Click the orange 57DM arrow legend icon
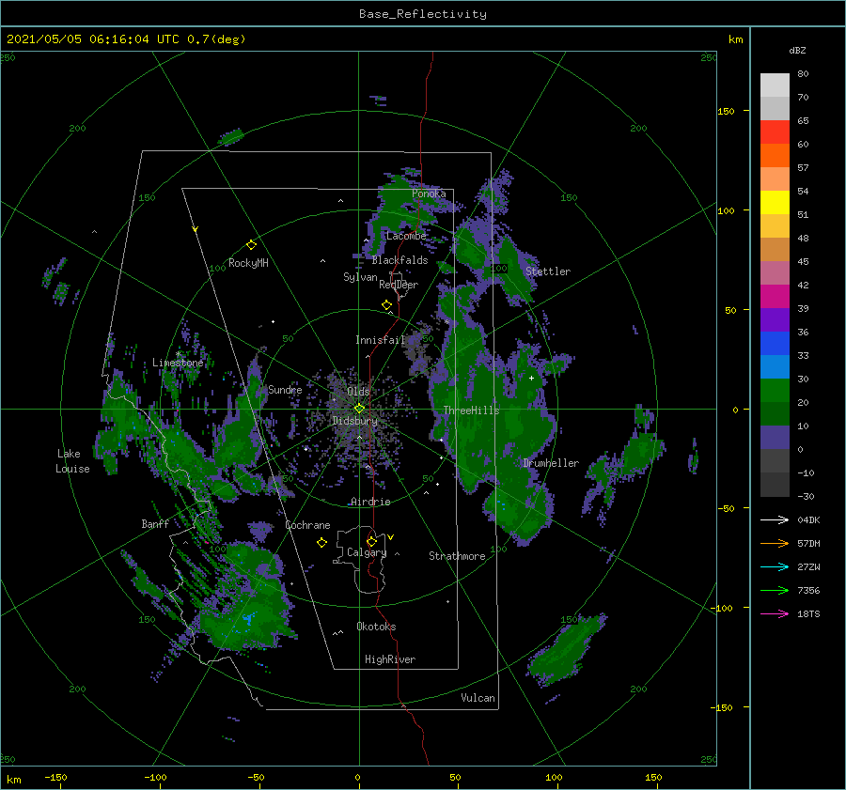This screenshot has height=790, width=846. click(x=775, y=544)
